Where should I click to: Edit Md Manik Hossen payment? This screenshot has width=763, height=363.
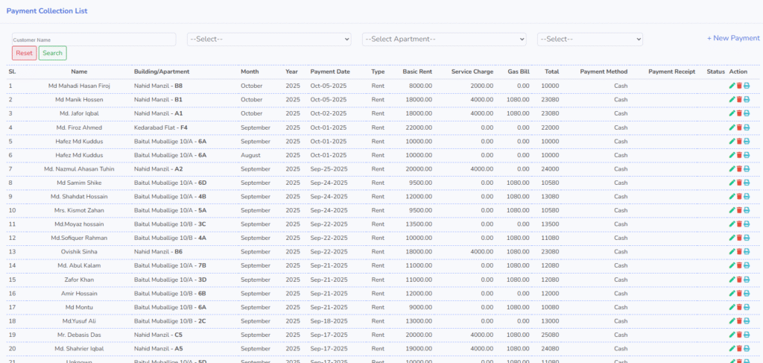click(x=732, y=100)
